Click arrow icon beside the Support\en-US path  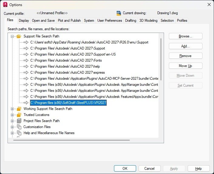(x=26, y=54)
